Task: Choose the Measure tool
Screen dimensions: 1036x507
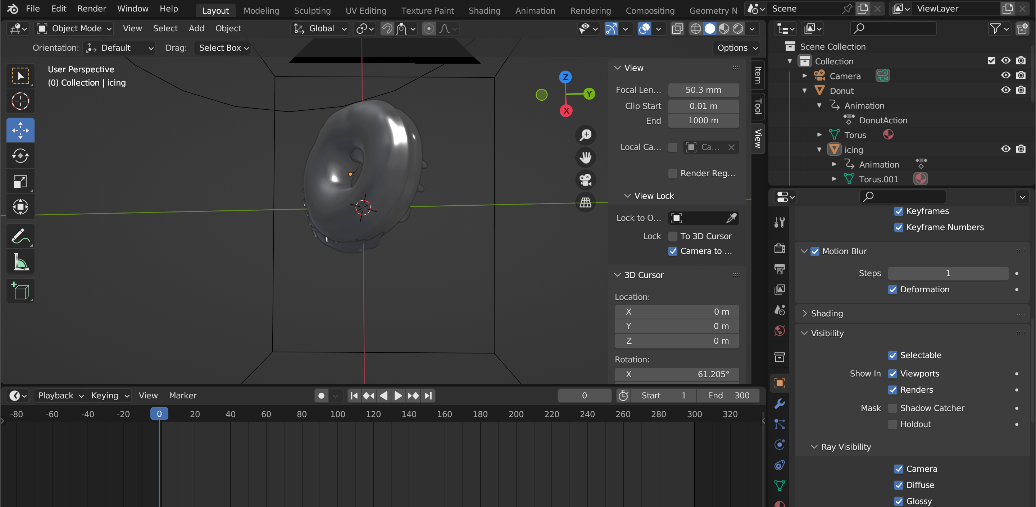Action: pos(20,262)
